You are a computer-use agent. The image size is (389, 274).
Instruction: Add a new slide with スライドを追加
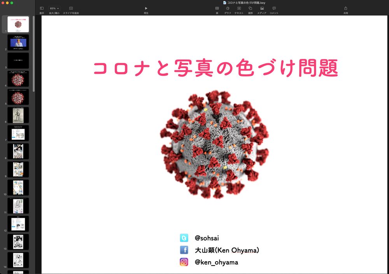tap(71, 9)
